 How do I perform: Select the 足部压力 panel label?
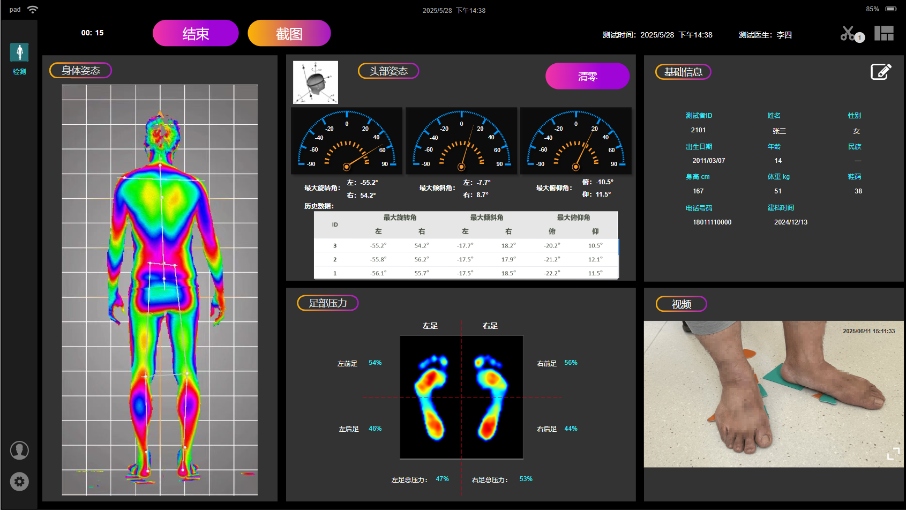pyautogui.click(x=327, y=303)
